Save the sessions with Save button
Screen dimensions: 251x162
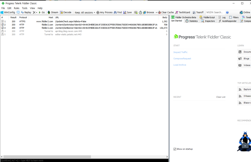point(127,12)
